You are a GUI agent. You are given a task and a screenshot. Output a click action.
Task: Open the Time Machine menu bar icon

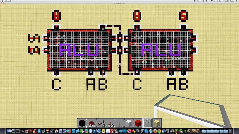(x=206, y=1)
